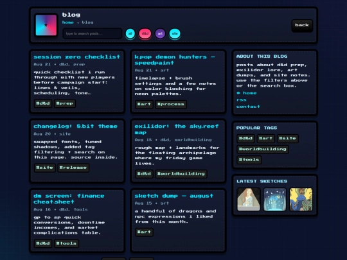This screenshot has height=260, width=347.
Task: Open 'changelog: 8.bit theme' post
Action: (75, 126)
